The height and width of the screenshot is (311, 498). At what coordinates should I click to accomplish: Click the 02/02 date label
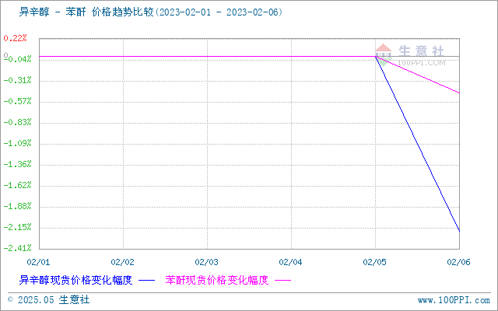tap(123, 262)
